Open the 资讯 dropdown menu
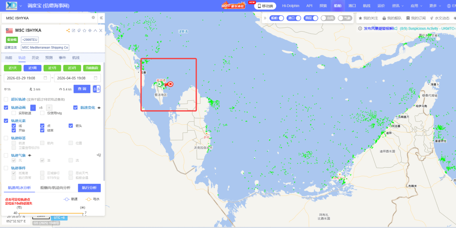The width and height of the screenshot is (456, 228). coord(398,6)
